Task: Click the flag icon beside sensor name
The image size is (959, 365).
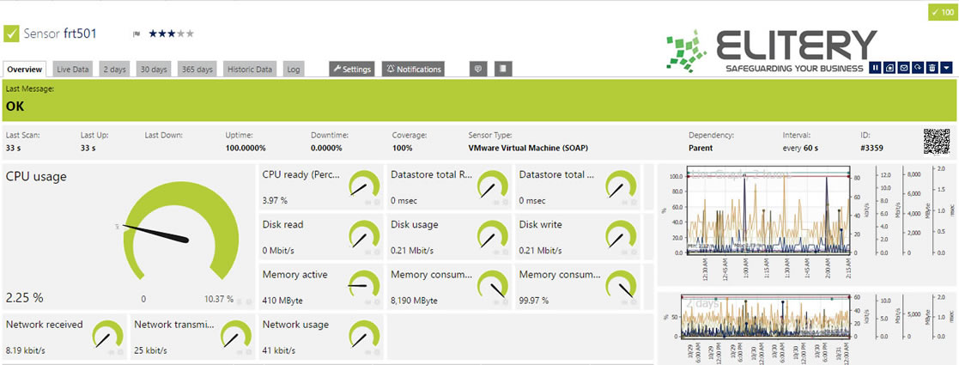Action: [137, 34]
